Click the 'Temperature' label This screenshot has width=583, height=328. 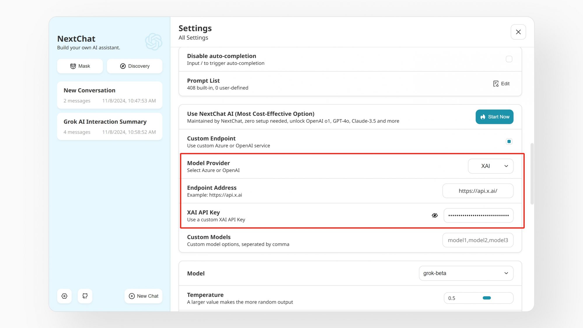point(205,295)
